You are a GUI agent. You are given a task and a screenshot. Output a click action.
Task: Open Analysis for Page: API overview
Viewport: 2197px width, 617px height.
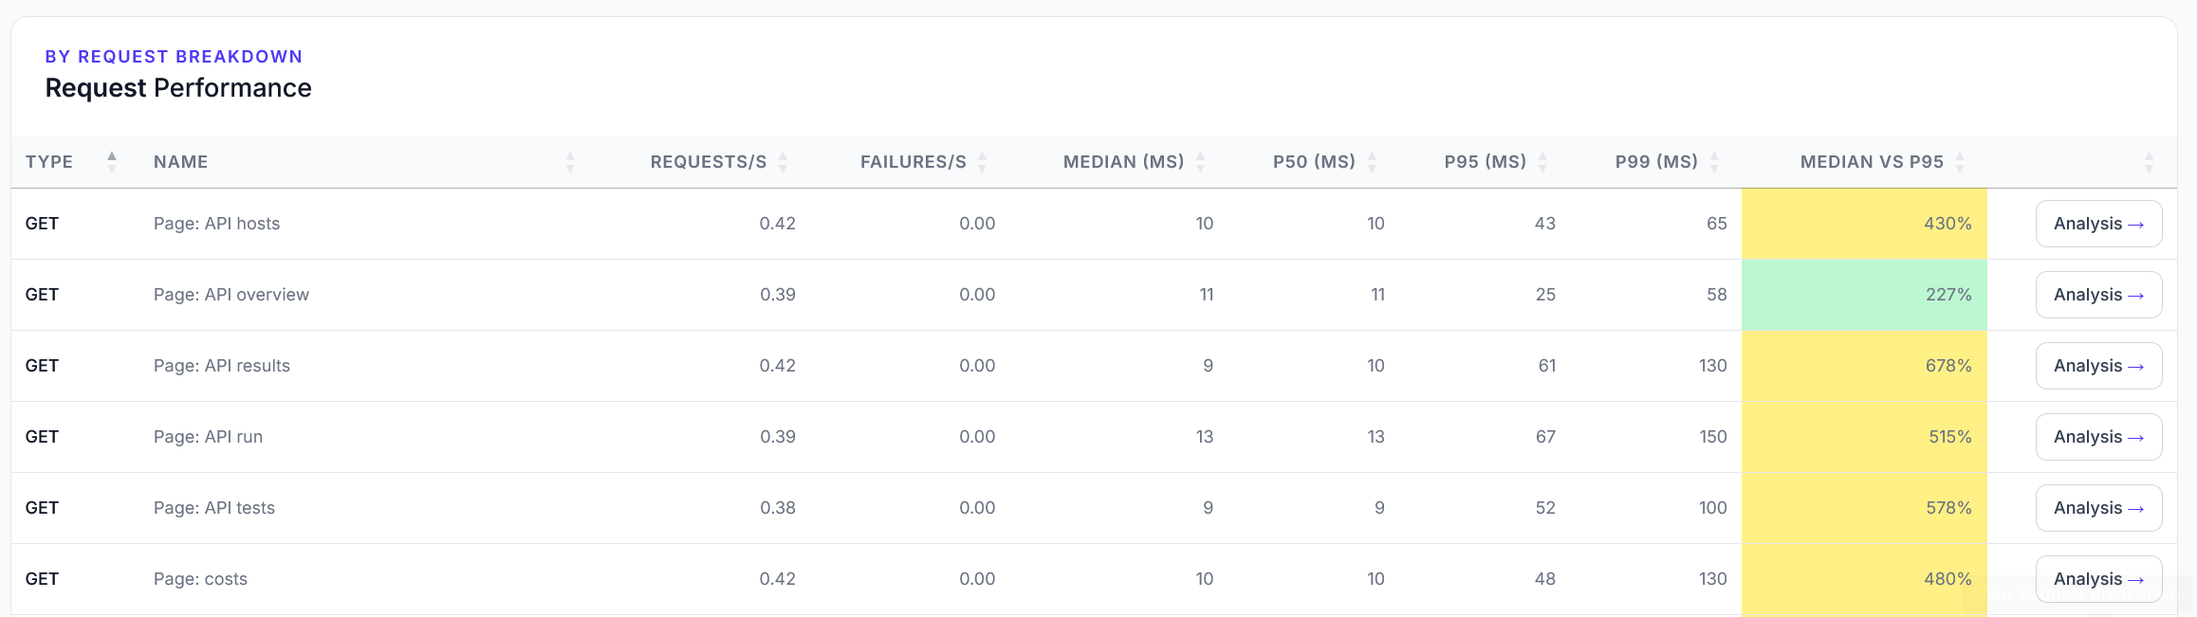pos(2098,295)
